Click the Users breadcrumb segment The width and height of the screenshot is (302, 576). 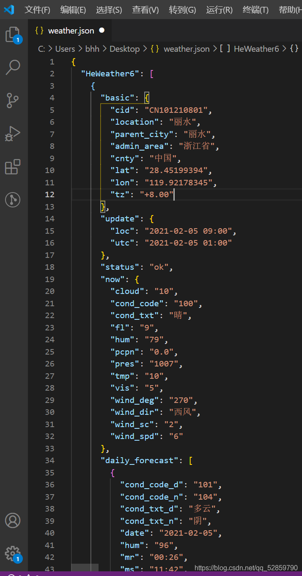click(65, 49)
